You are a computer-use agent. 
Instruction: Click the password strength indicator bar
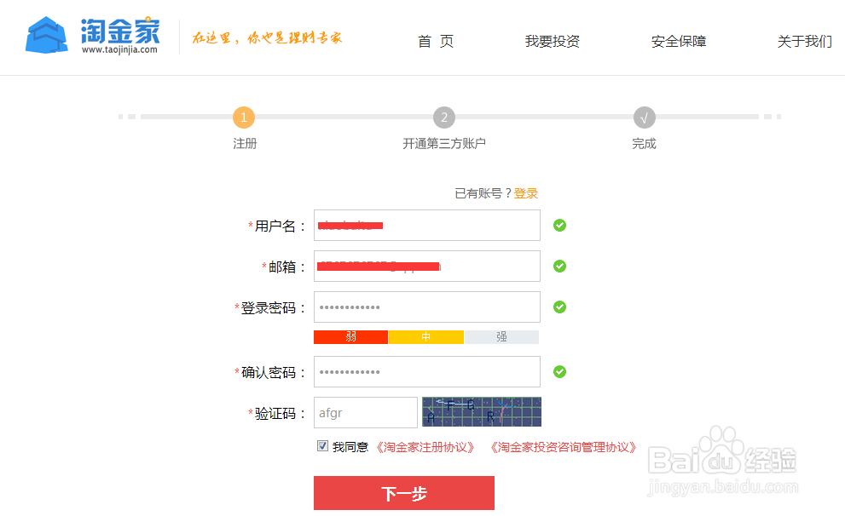426,336
